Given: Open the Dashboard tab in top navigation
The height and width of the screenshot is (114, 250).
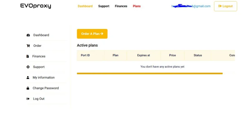Looking at the screenshot, I should pyautogui.click(x=85, y=6).
